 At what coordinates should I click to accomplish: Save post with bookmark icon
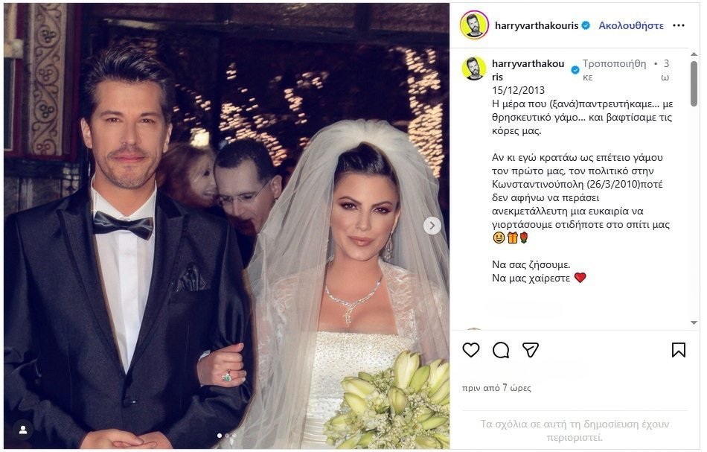click(678, 350)
